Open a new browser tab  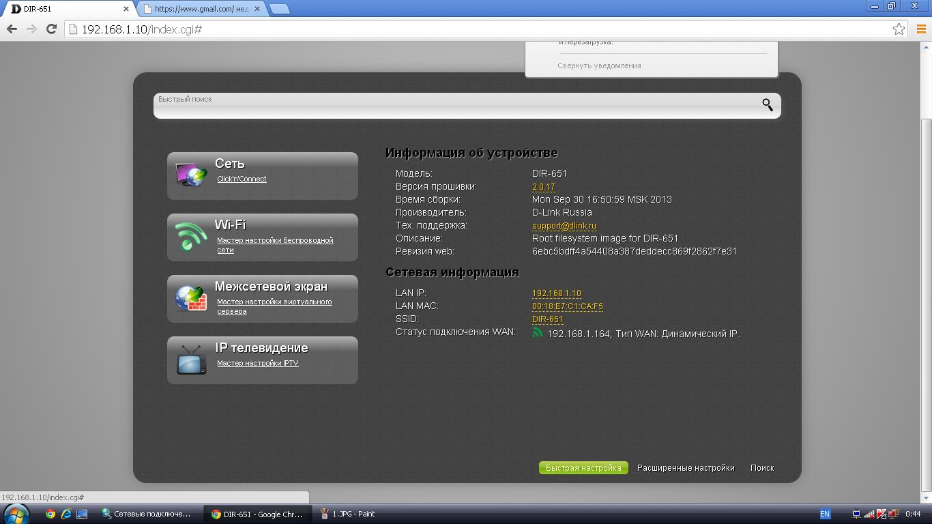tap(280, 9)
